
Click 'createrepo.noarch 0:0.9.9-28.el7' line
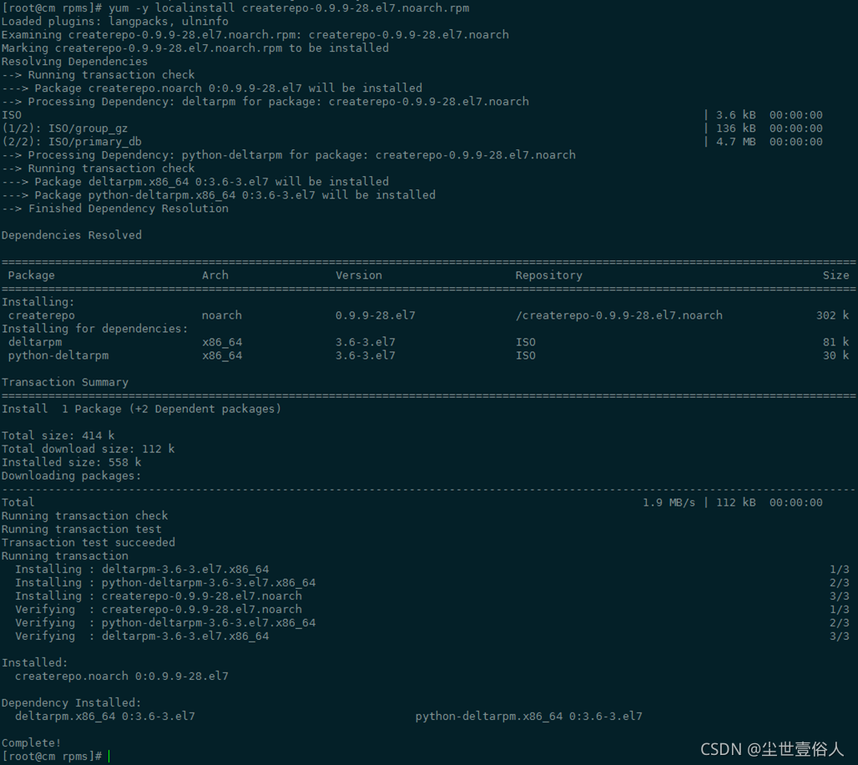point(122,677)
